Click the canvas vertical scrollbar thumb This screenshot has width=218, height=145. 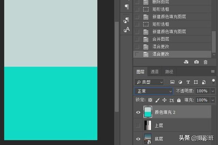coord(116,67)
